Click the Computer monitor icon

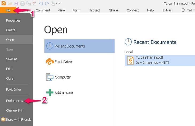[x=50, y=77]
